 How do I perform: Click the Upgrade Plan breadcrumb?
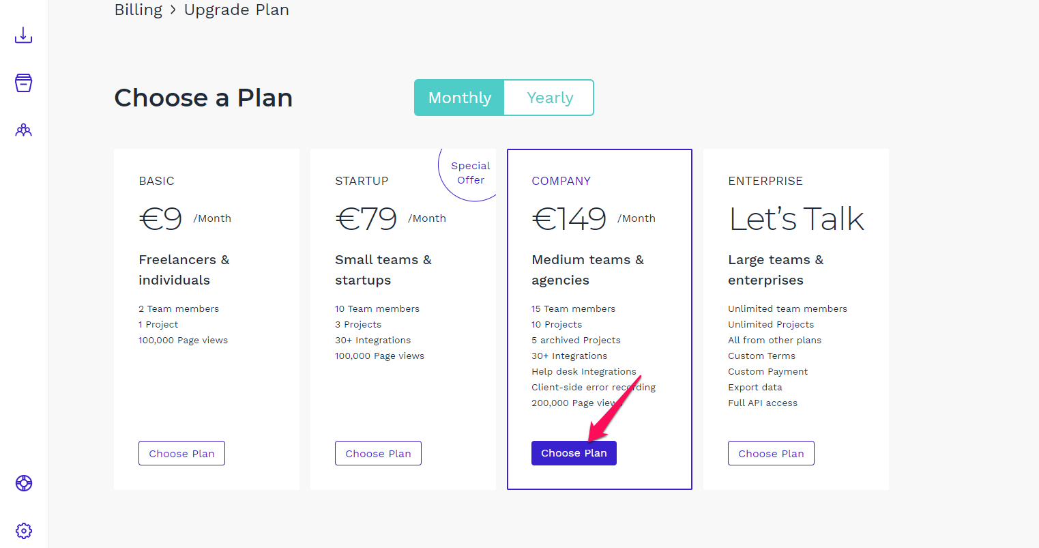pyautogui.click(x=237, y=10)
